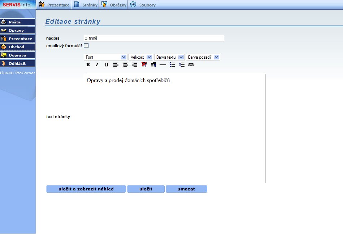Center align the text
Viewport: 343px width, 234px height.
[125, 64]
